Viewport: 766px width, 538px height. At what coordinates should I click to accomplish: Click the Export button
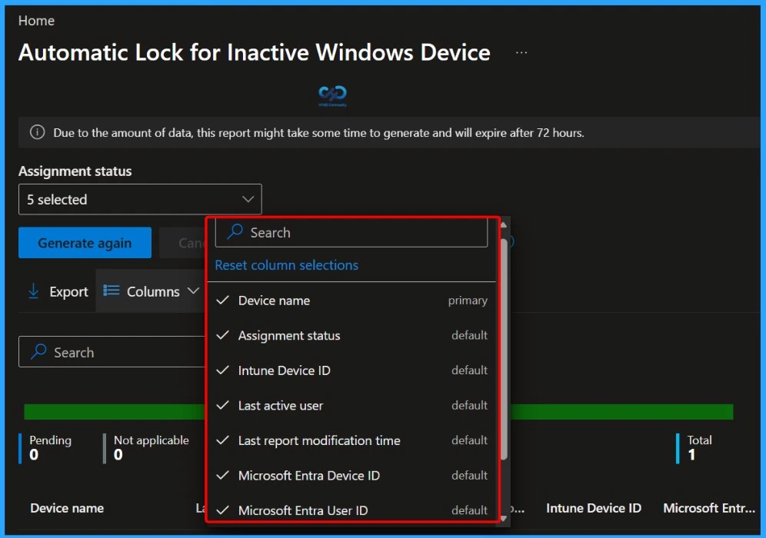click(58, 291)
